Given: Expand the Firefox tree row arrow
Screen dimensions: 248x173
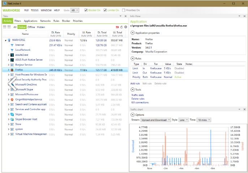Looking at the screenshot, I should (x=9, y=70).
